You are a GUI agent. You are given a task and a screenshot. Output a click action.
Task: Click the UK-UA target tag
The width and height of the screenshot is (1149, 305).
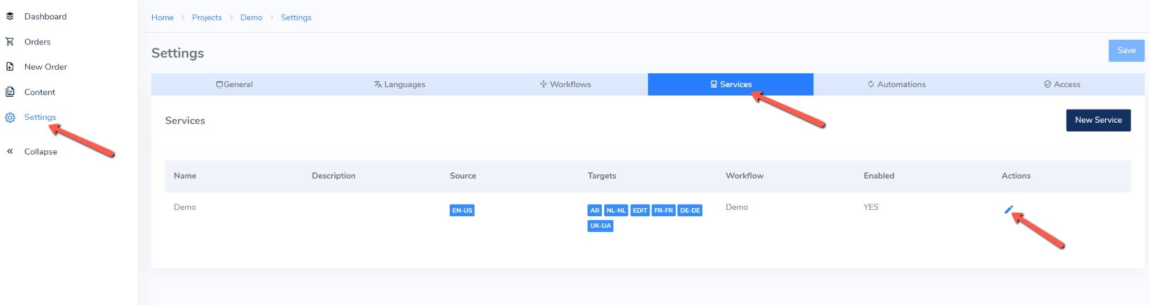600,225
